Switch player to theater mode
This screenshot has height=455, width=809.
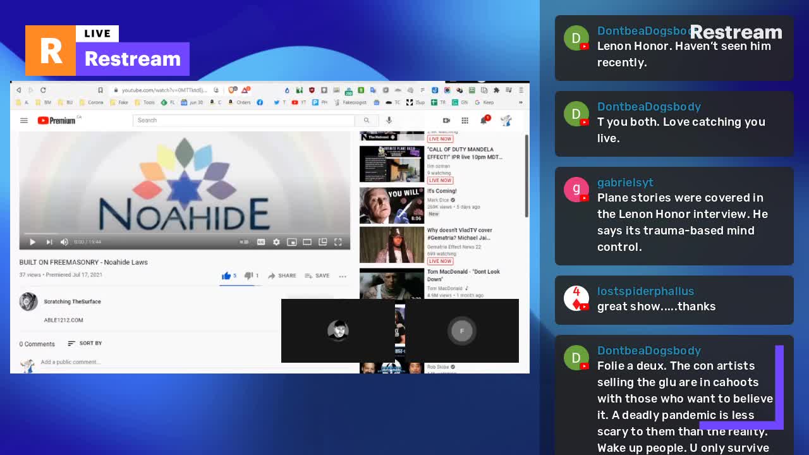(x=307, y=241)
